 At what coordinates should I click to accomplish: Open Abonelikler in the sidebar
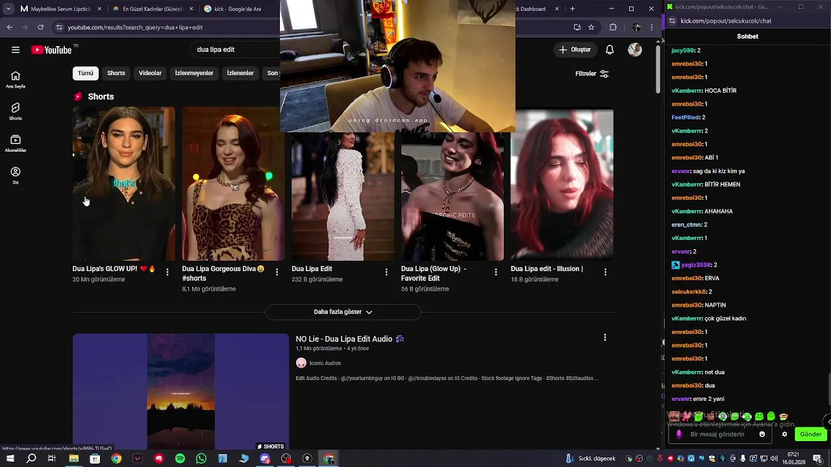point(16,143)
